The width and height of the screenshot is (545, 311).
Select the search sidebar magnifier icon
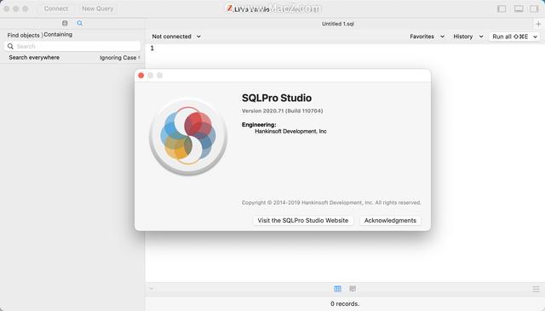[79, 23]
